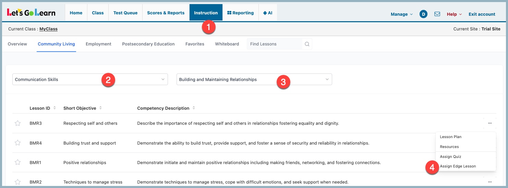Open three-dot menu for BMR3 lesson
This screenshot has height=188, width=508.
pyautogui.click(x=490, y=123)
